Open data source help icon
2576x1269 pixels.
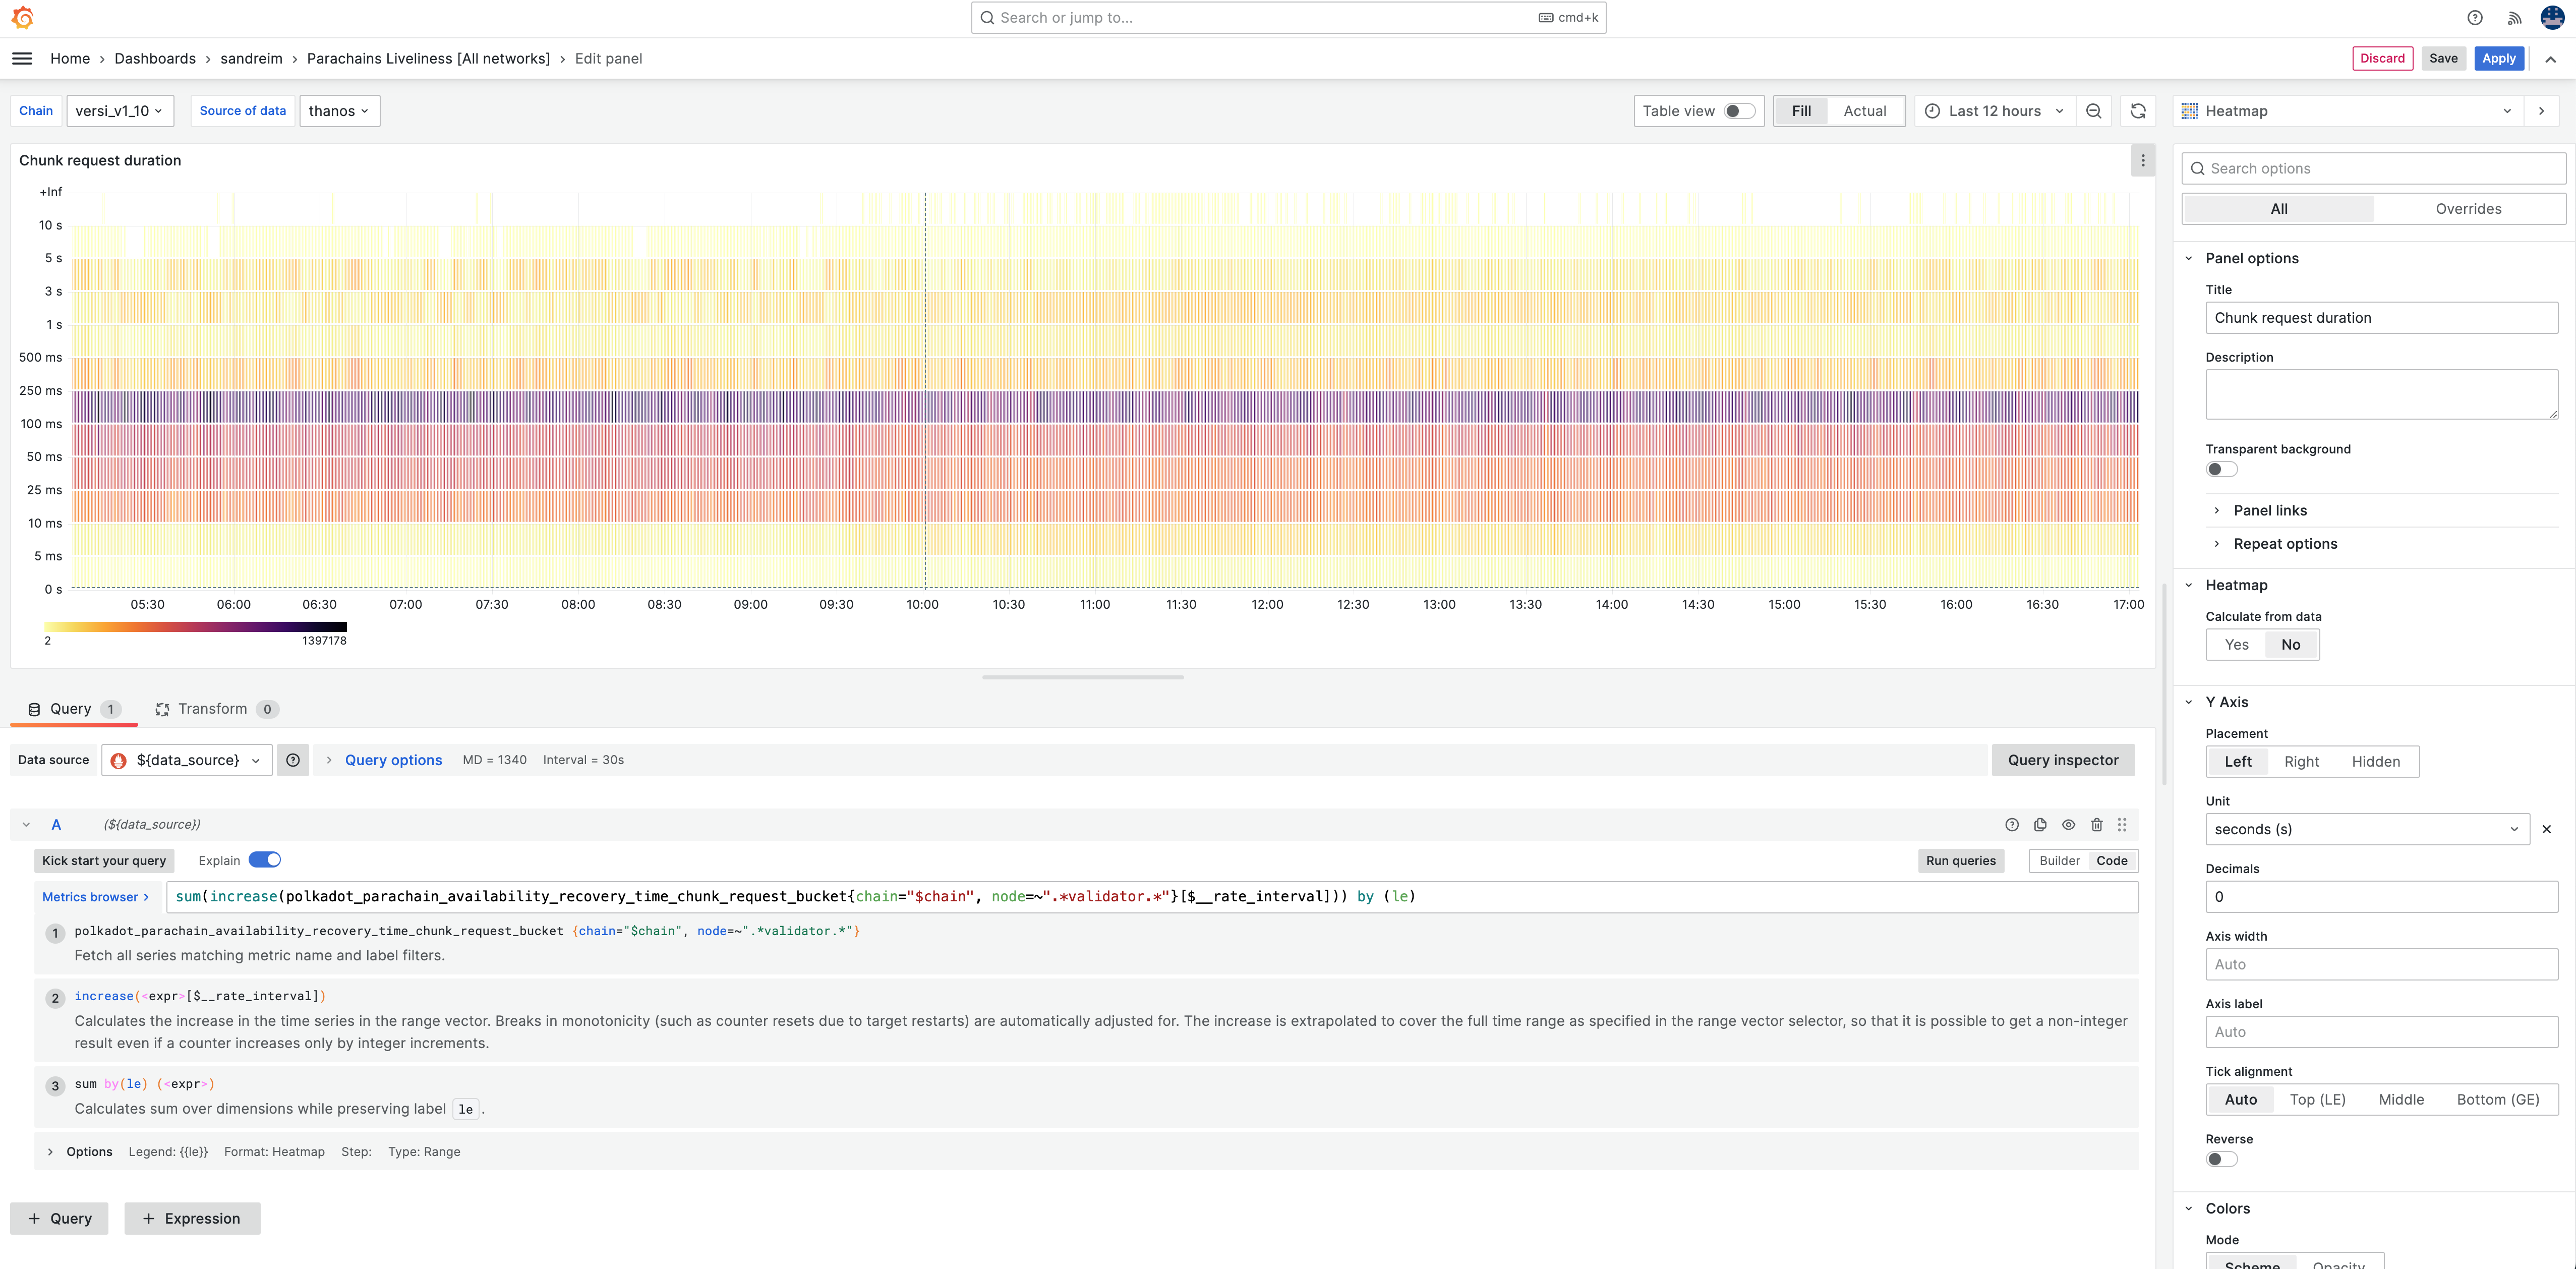tap(293, 760)
